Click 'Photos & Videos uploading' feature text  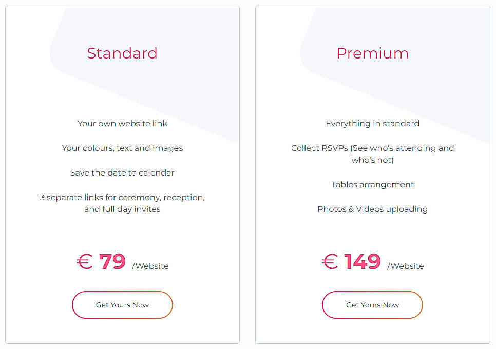click(372, 209)
